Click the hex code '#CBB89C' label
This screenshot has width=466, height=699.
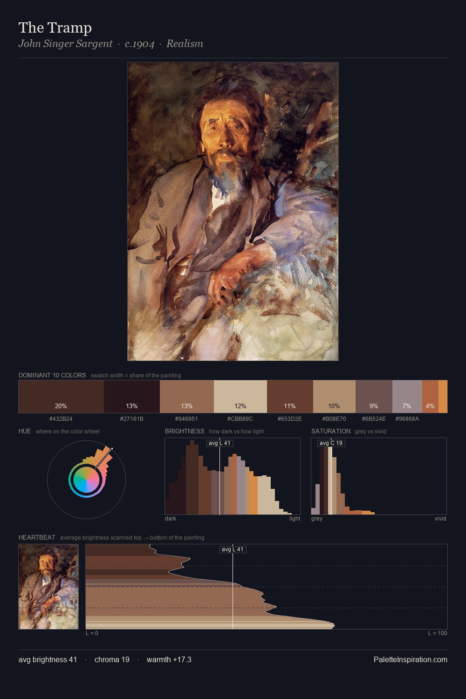[240, 419]
